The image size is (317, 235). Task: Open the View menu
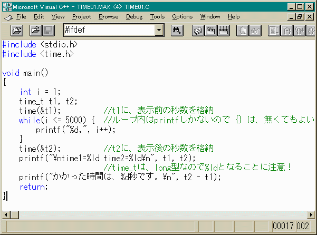click(58, 16)
